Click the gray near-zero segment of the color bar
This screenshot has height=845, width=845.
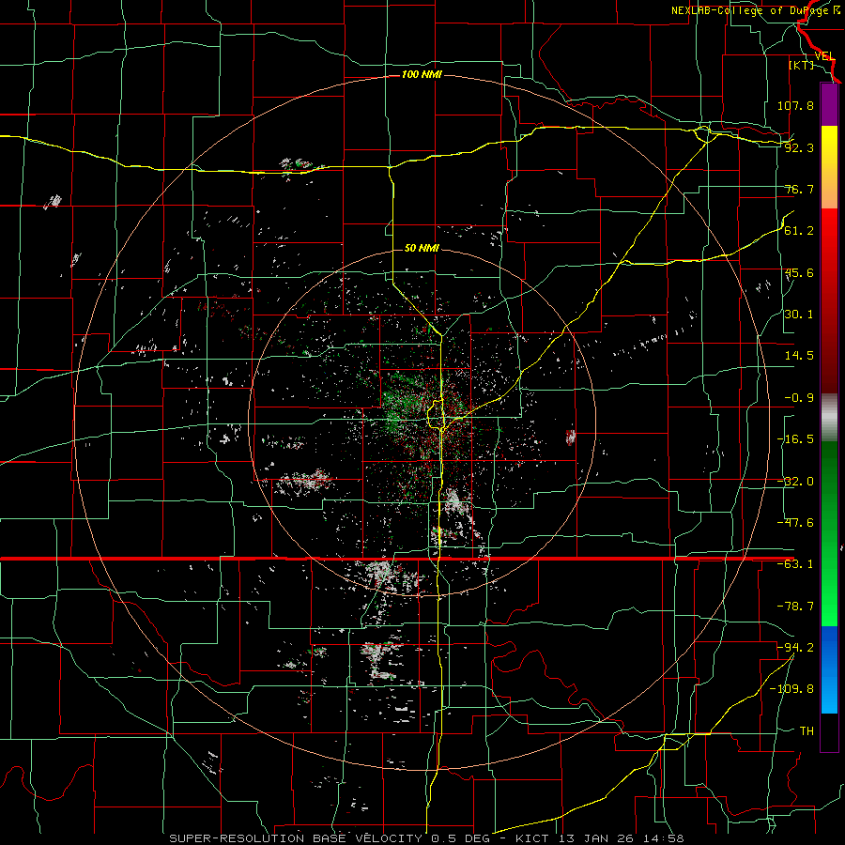829,418
